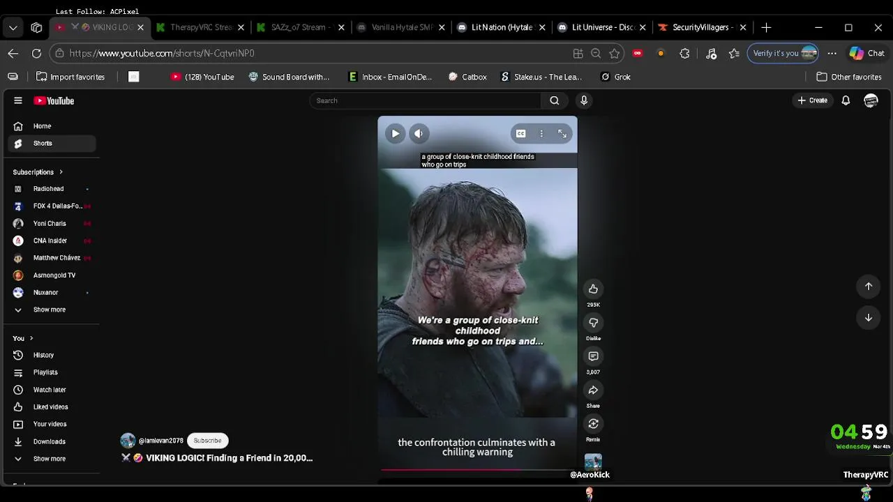Expand the Short to fullscreen
893x502 pixels.
[x=562, y=133]
